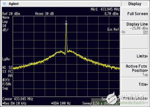This screenshot has width=150, height=107.
Task: Toggle Display Line to On
Action: (123, 32)
